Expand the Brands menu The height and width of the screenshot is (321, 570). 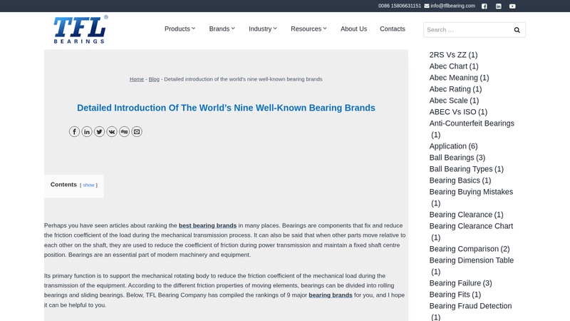(222, 29)
